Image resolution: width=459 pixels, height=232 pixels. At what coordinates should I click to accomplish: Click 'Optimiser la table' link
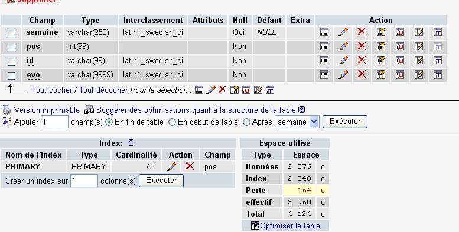coord(290,226)
